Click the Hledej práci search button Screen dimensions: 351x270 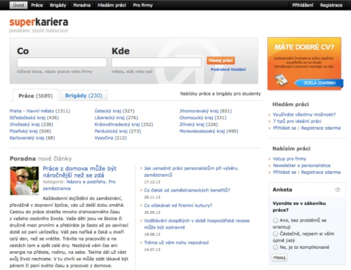[x=220, y=60]
